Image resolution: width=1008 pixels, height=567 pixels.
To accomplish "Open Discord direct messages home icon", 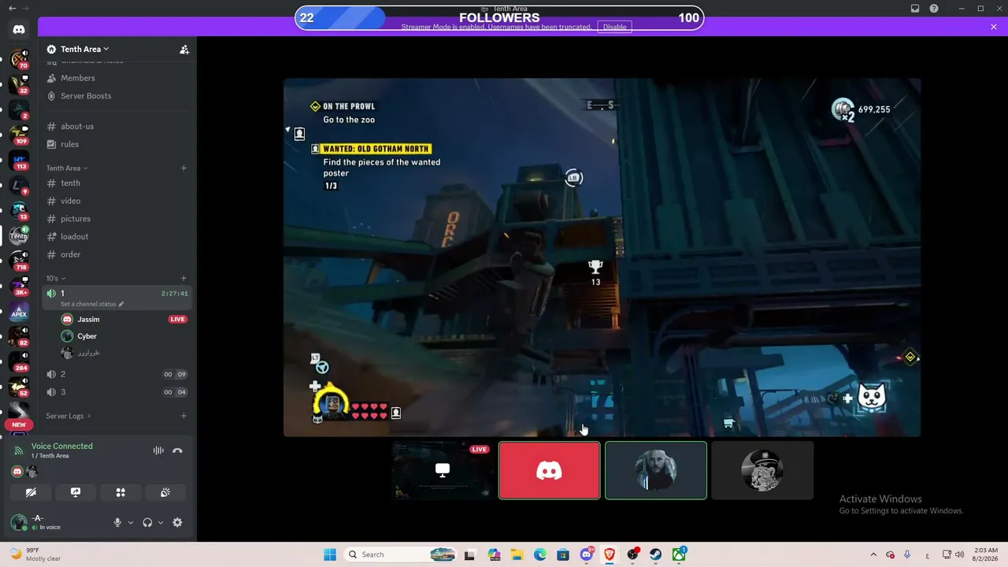I will (x=19, y=30).
